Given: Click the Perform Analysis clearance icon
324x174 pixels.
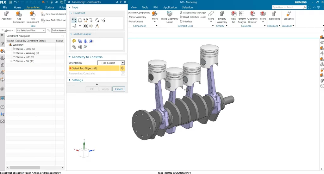Looking at the screenshot, I should [242, 17].
